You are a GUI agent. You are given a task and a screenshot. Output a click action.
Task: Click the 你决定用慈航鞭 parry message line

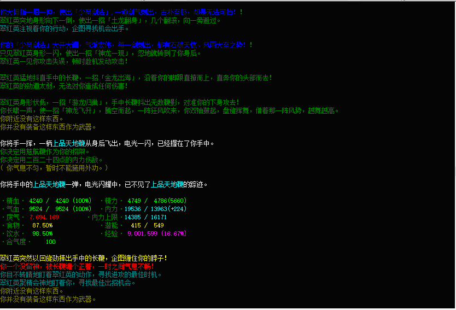(x=42, y=151)
